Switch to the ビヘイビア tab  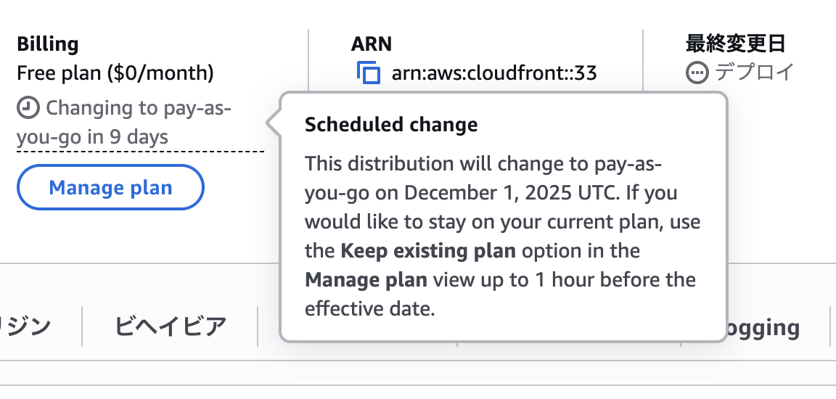171,327
